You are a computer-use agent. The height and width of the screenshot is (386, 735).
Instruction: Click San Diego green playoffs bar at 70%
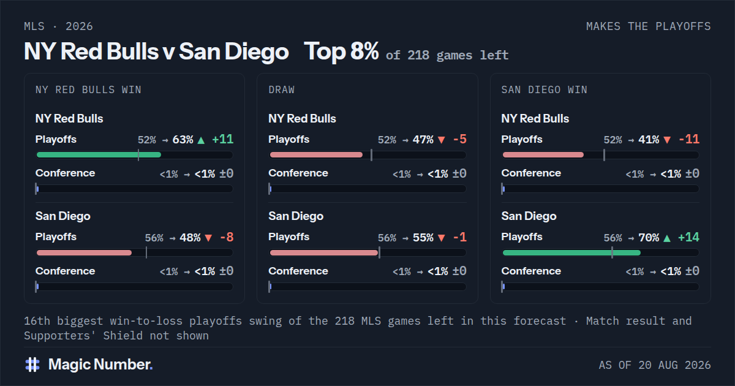tap(571, 252)
